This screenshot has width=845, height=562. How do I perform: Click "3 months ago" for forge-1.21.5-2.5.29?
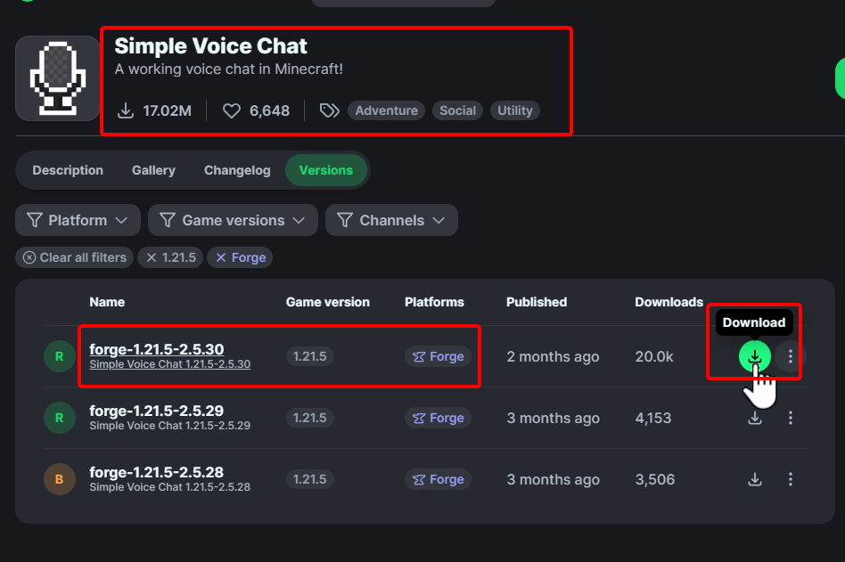pos(553,418)
